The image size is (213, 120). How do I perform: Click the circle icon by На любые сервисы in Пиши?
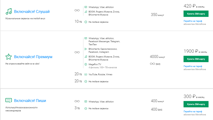coord(86,108)
